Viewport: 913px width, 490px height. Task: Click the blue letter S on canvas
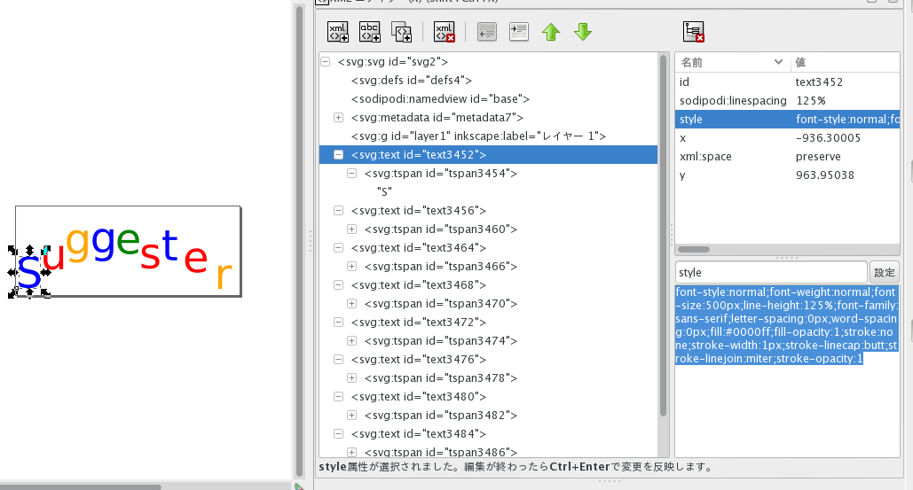[x=28, y=271]
